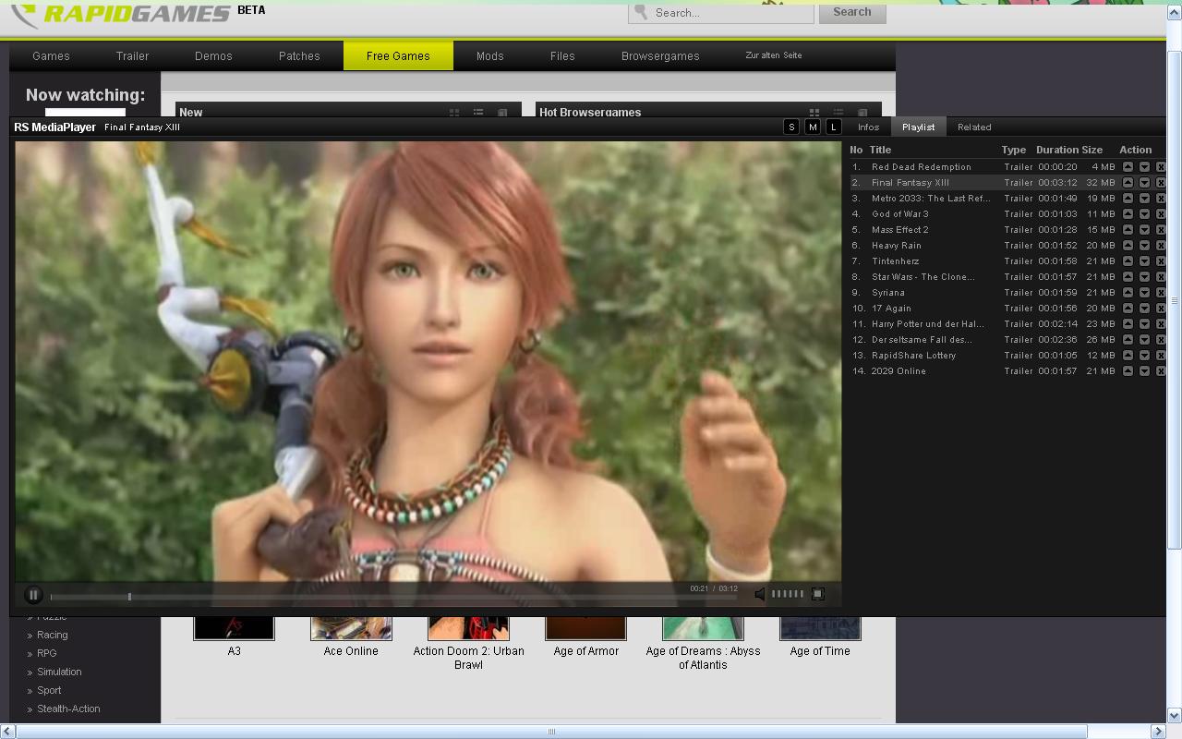Select the Free Games nav item
The width and height of the screenshot is (1182, 739).
tap(398, 55)
